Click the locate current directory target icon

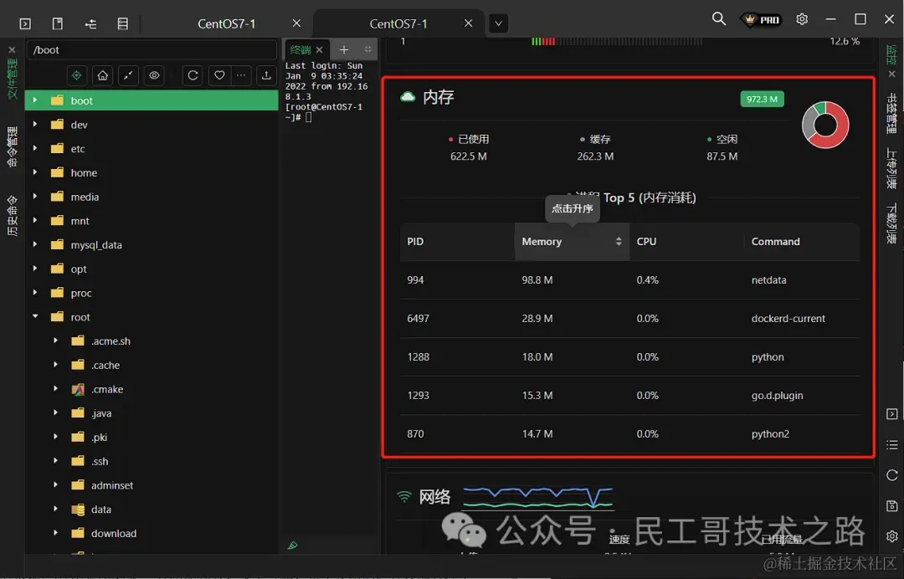[77, 75]
